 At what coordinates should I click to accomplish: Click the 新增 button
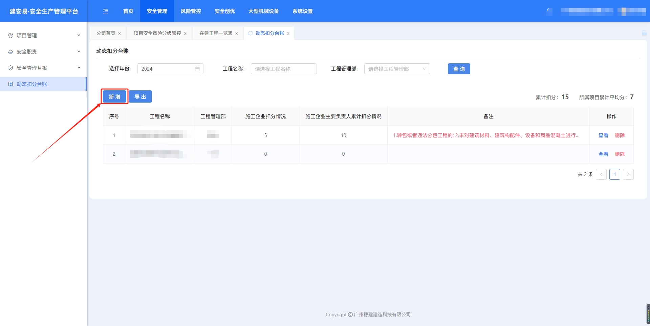[x=114, y=97]
